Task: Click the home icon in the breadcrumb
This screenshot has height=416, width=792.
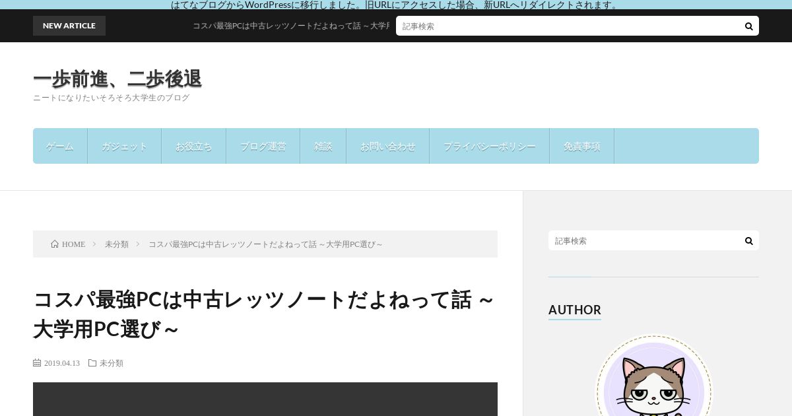Action: point(55,244)
